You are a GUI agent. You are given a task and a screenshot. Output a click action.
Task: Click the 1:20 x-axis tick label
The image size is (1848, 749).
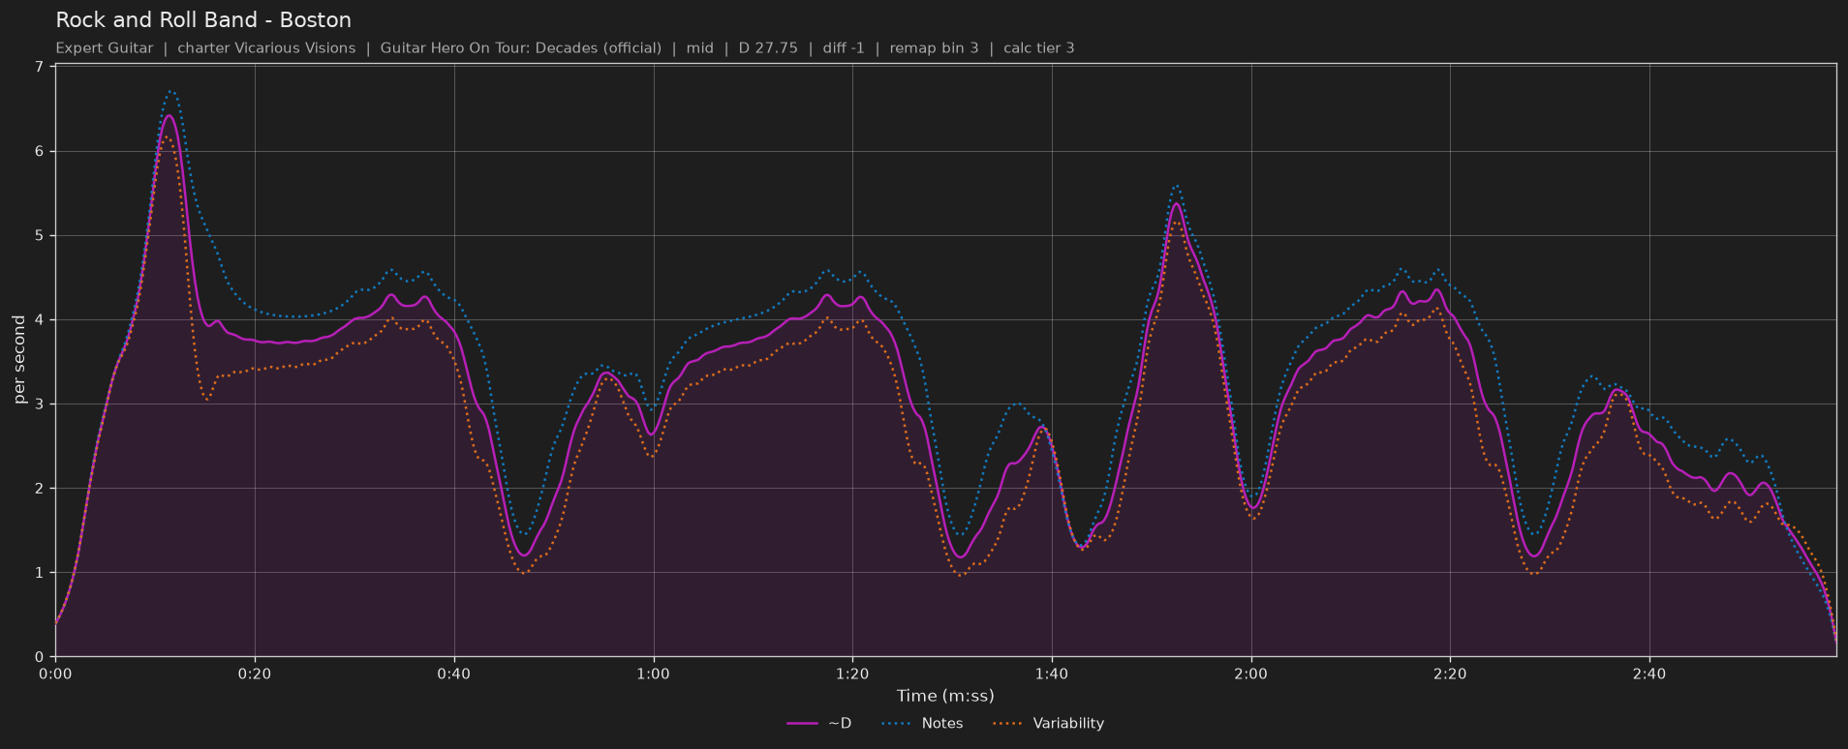click(852, 674)
